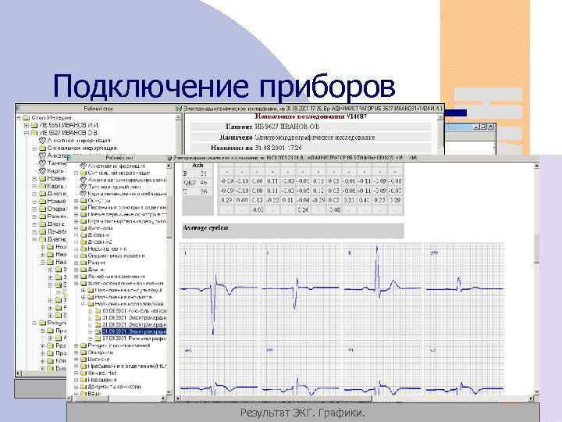
Task: Expand the Осмотры node
Action: (x=76, y=201)
